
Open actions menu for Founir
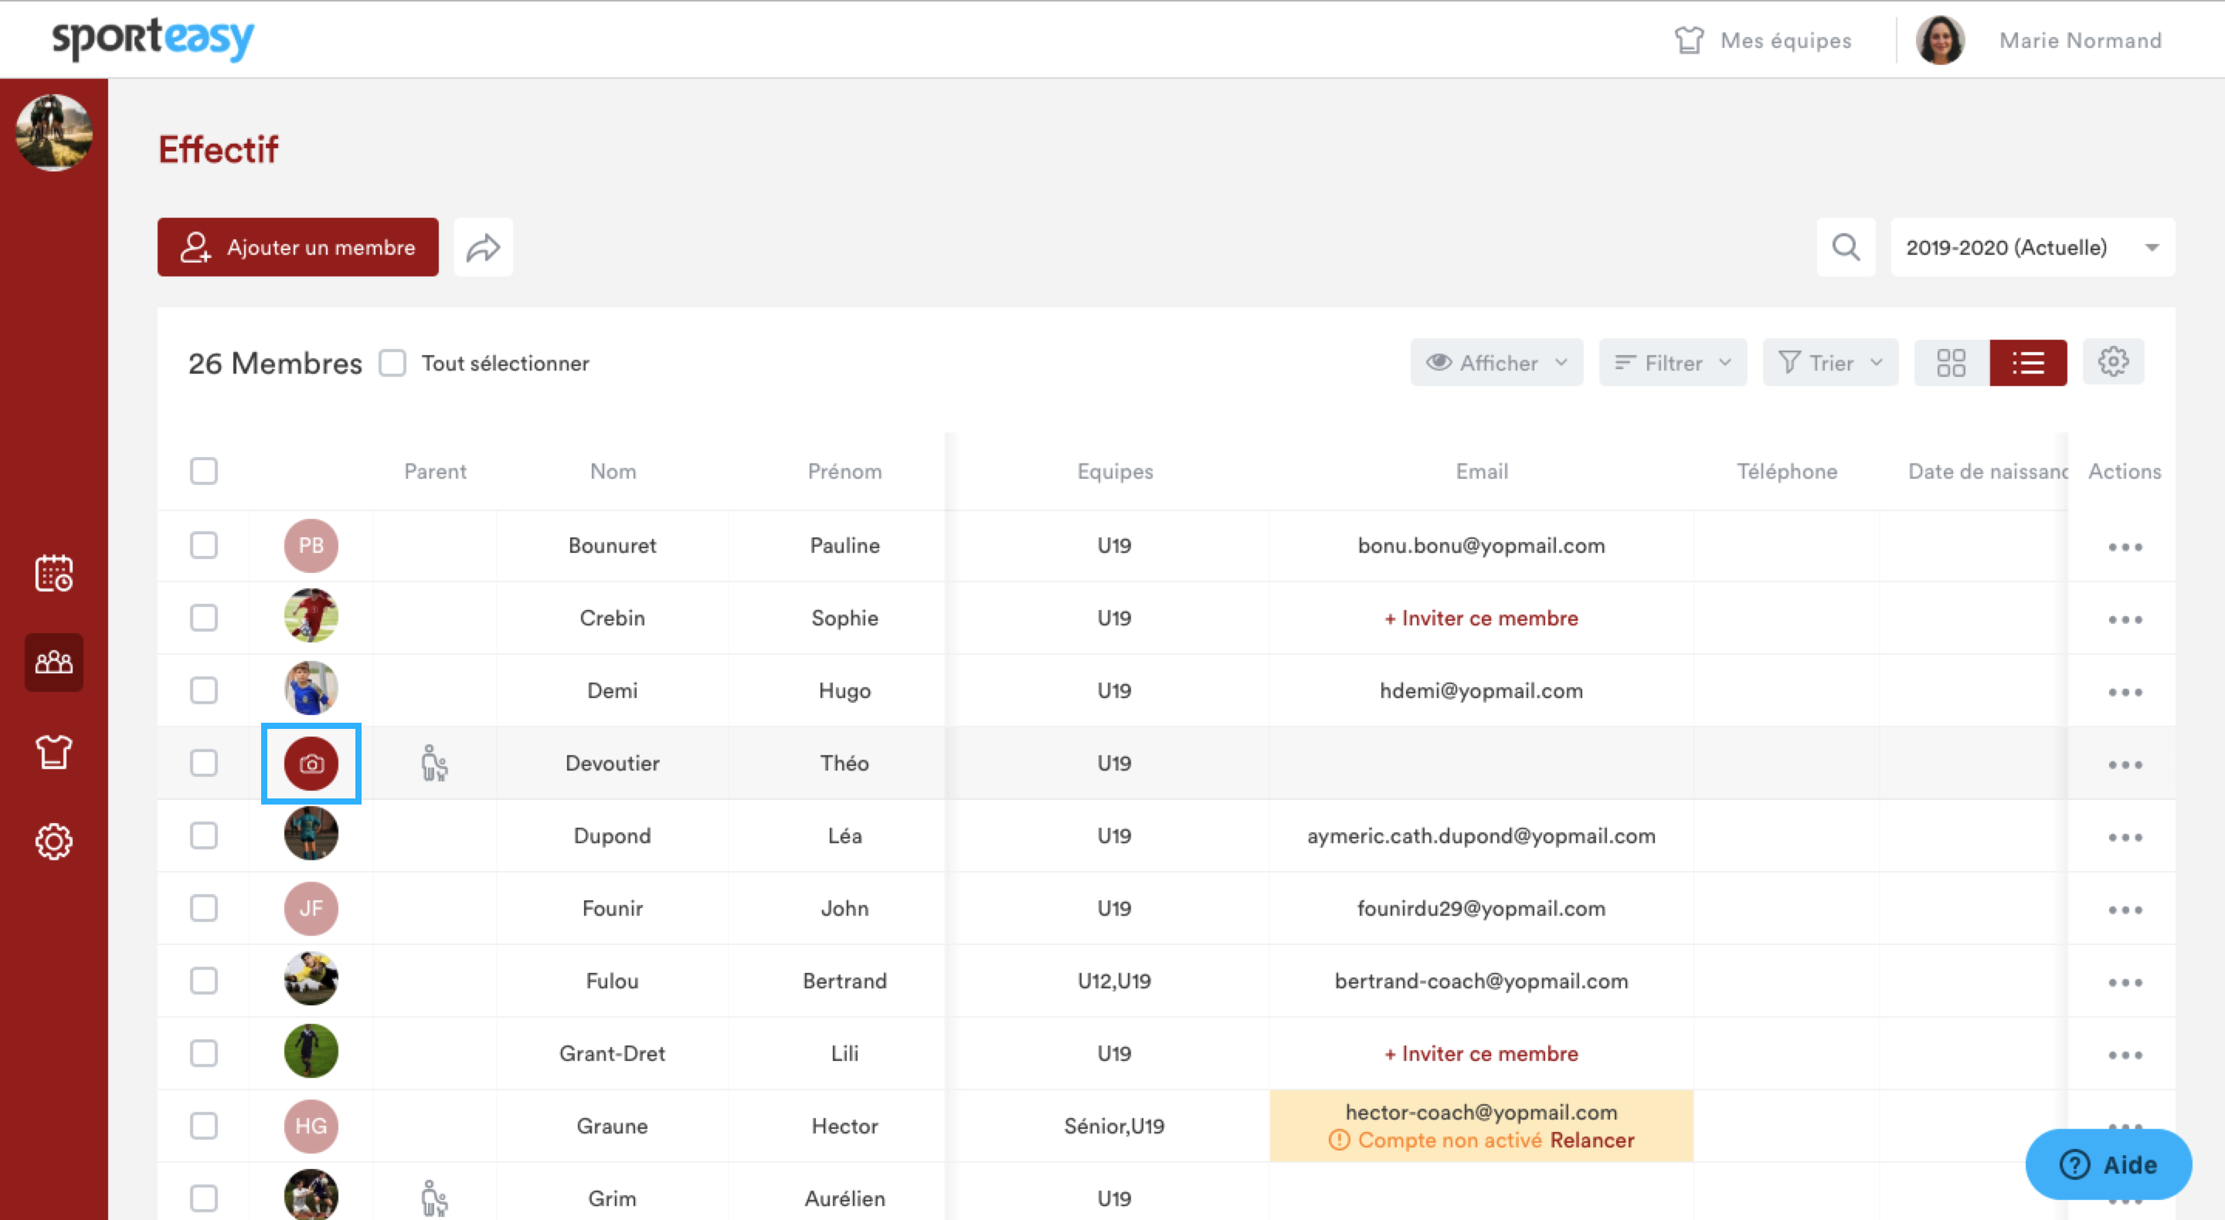click(x=2125, y=909)
